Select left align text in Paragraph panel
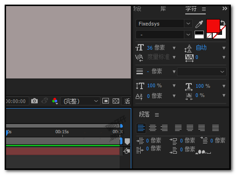 tap(141, 128)
